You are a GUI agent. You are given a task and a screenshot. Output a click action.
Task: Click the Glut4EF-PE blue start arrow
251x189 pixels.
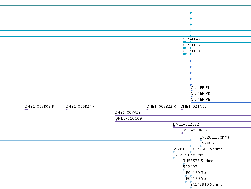[192, 102]
